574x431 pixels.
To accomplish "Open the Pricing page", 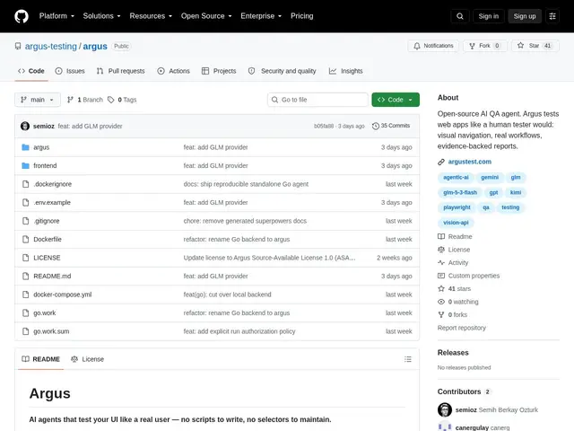I will (302, 16).
